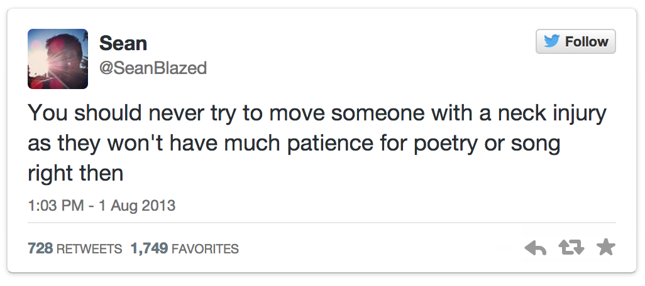Click the 1 Aug 2013 date

point(136,205)
